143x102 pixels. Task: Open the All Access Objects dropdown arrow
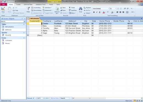[22, 19]
